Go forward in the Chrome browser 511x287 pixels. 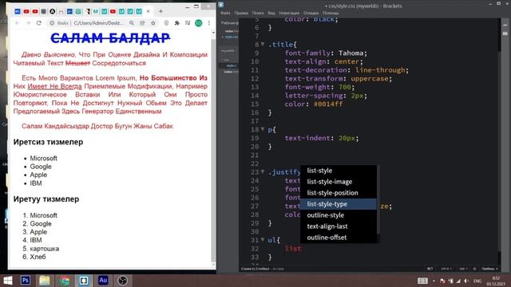tap(28, 23)
